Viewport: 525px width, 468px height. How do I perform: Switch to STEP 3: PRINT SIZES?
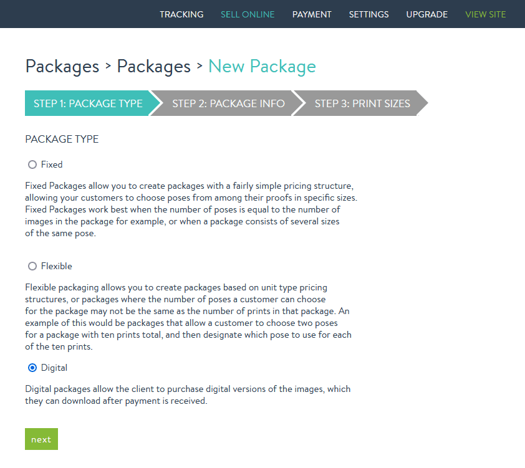362,103
